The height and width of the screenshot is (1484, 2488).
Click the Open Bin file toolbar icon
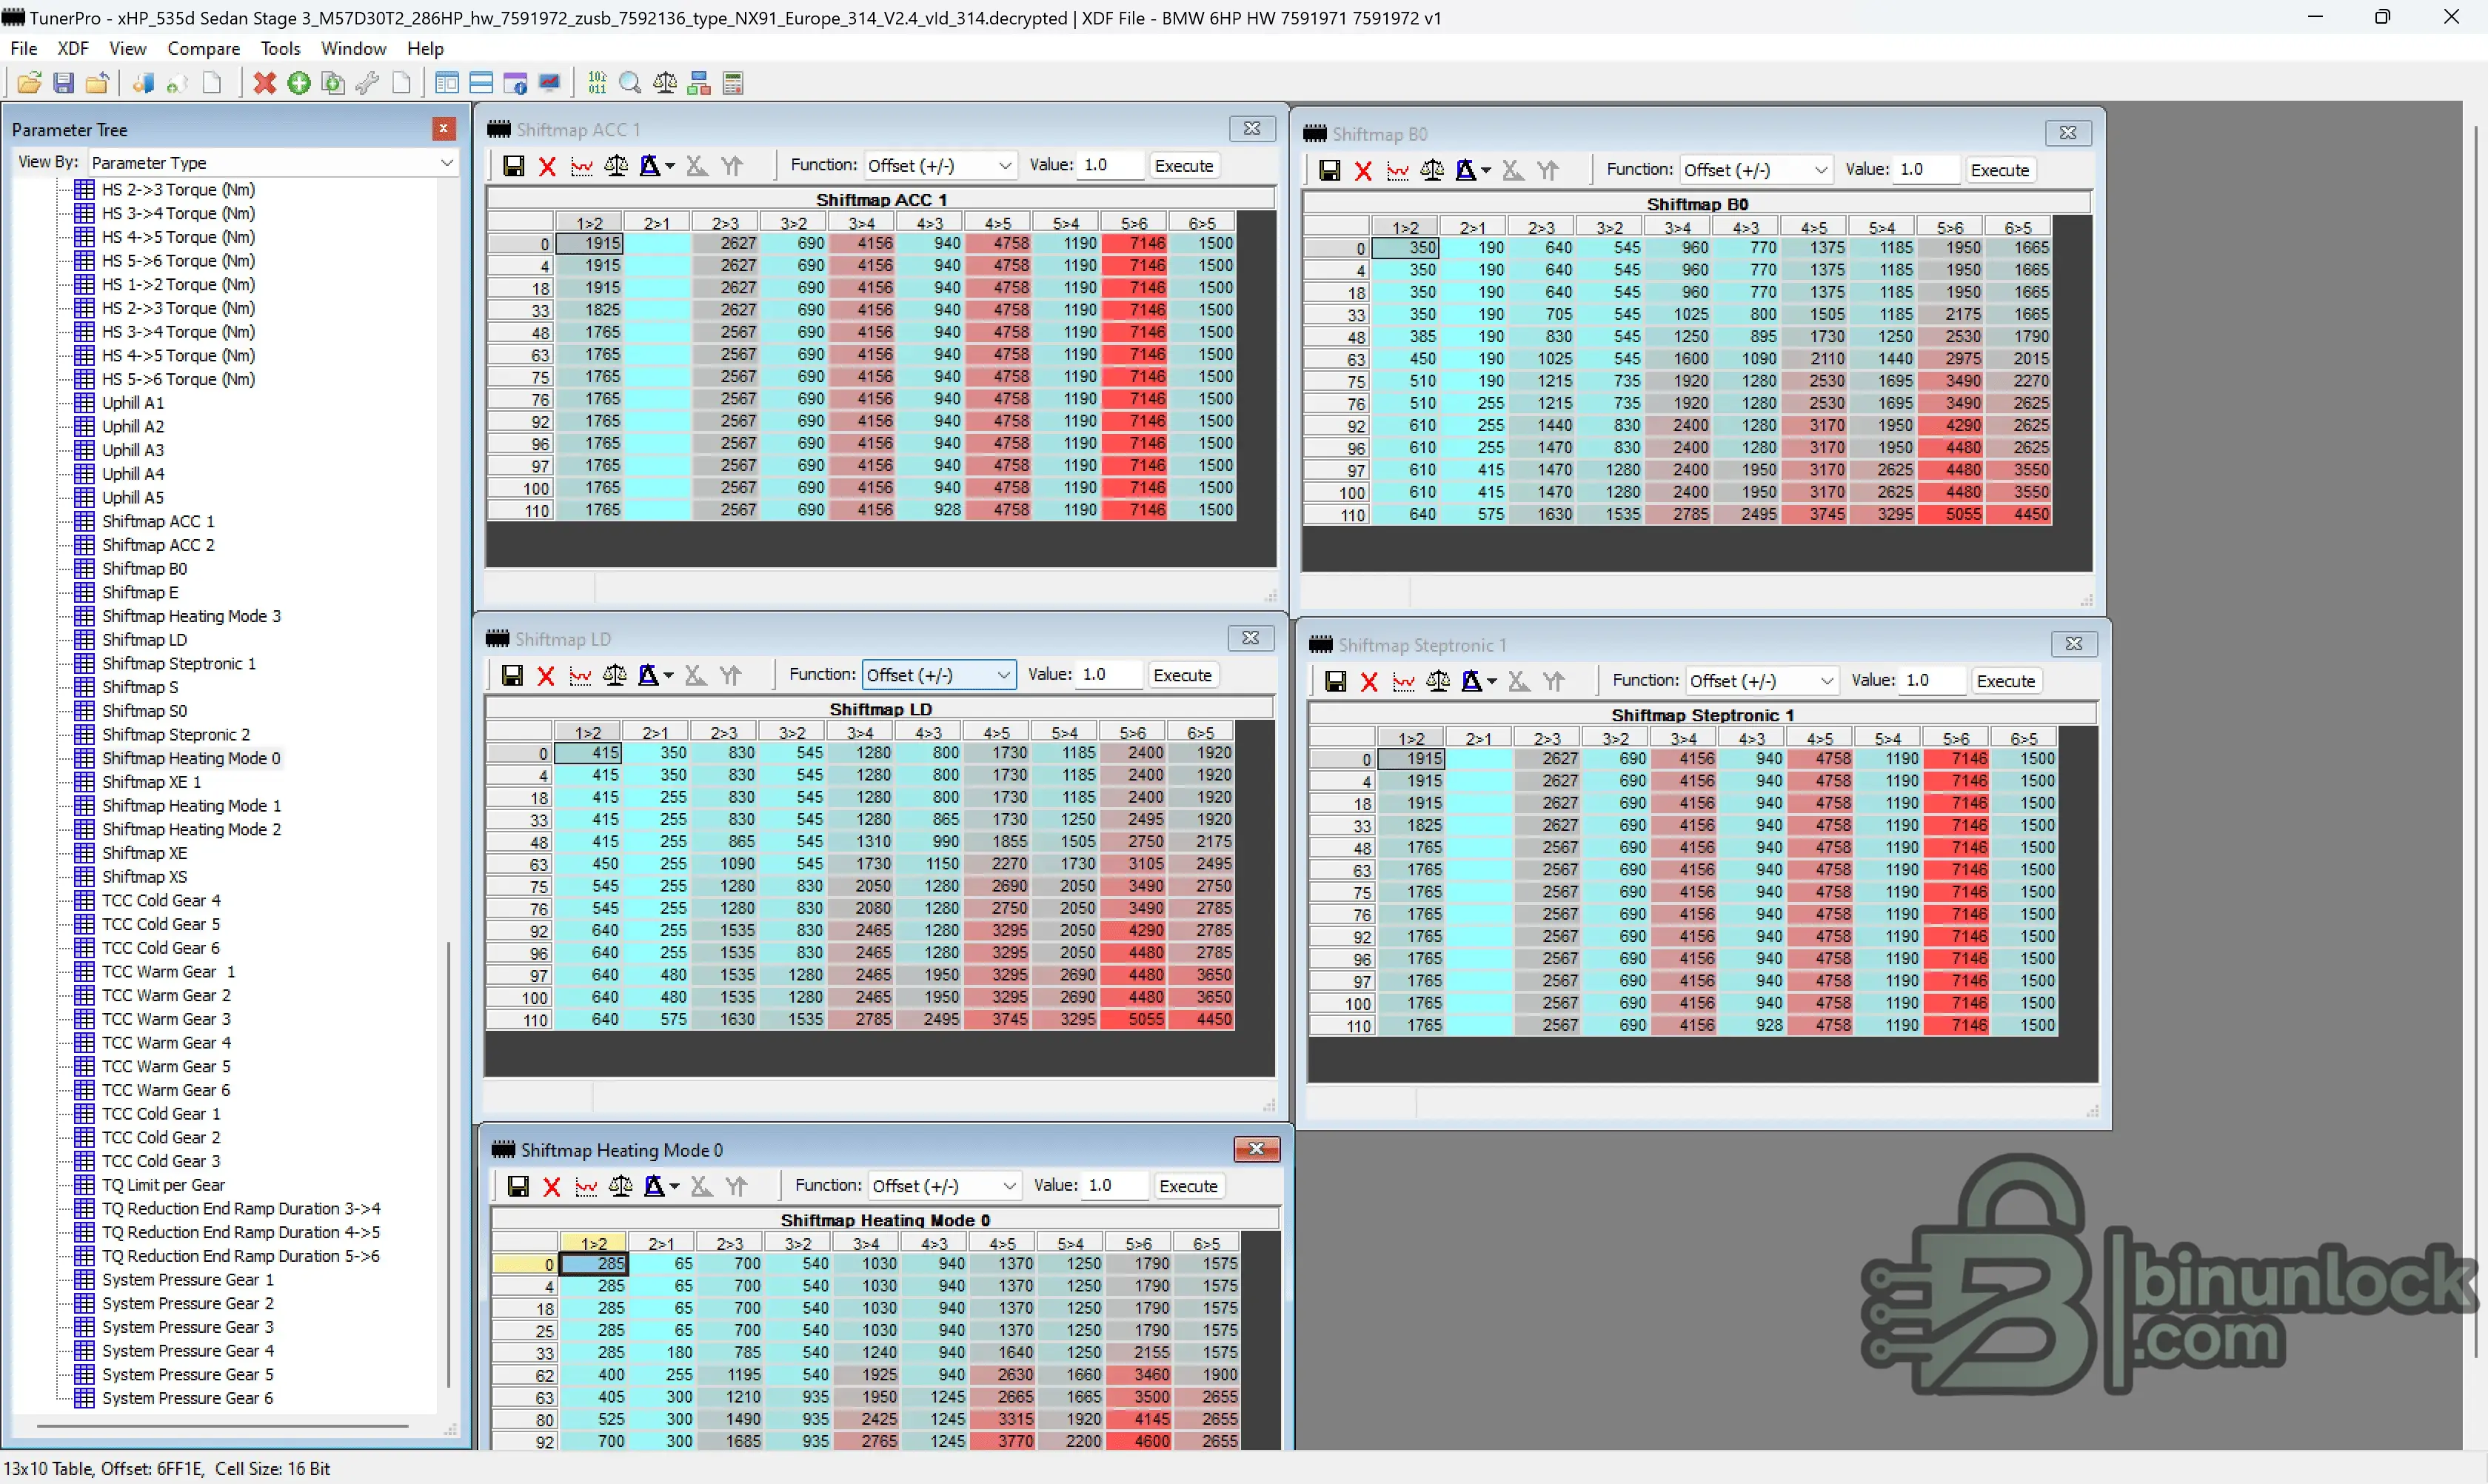pyautogui.click(x=29, y=83)
